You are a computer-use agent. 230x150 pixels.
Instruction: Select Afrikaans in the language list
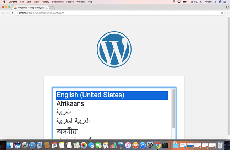pyautogui.click(x=112, y=104)
